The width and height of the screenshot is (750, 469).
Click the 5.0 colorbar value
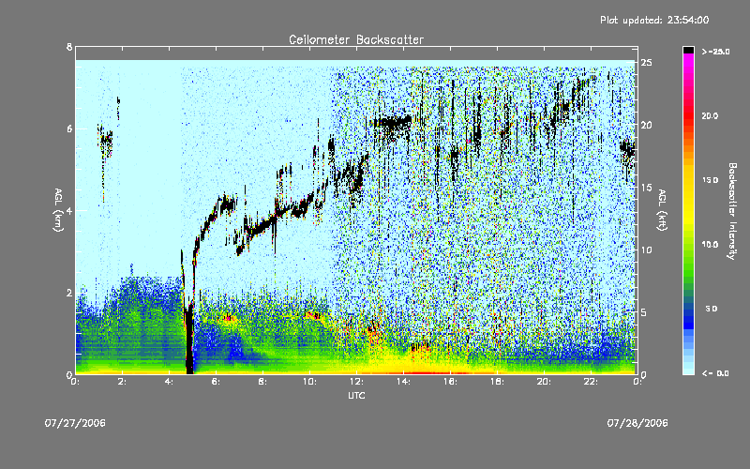[712, 309]
